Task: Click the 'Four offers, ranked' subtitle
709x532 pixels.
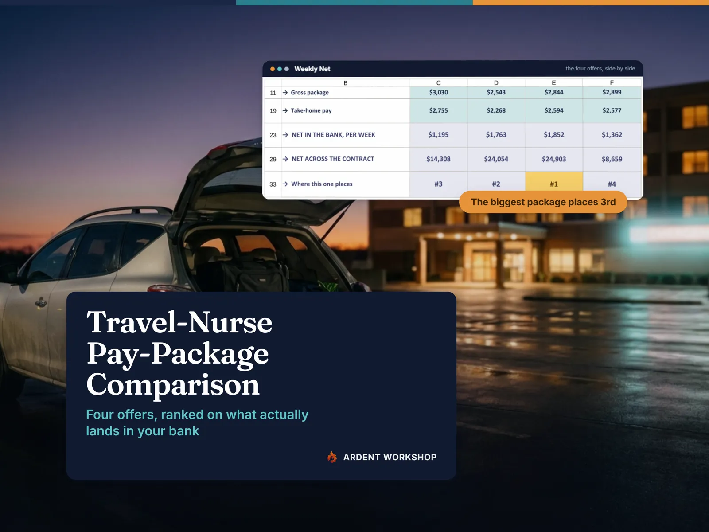Action: (x=197, y=422)
